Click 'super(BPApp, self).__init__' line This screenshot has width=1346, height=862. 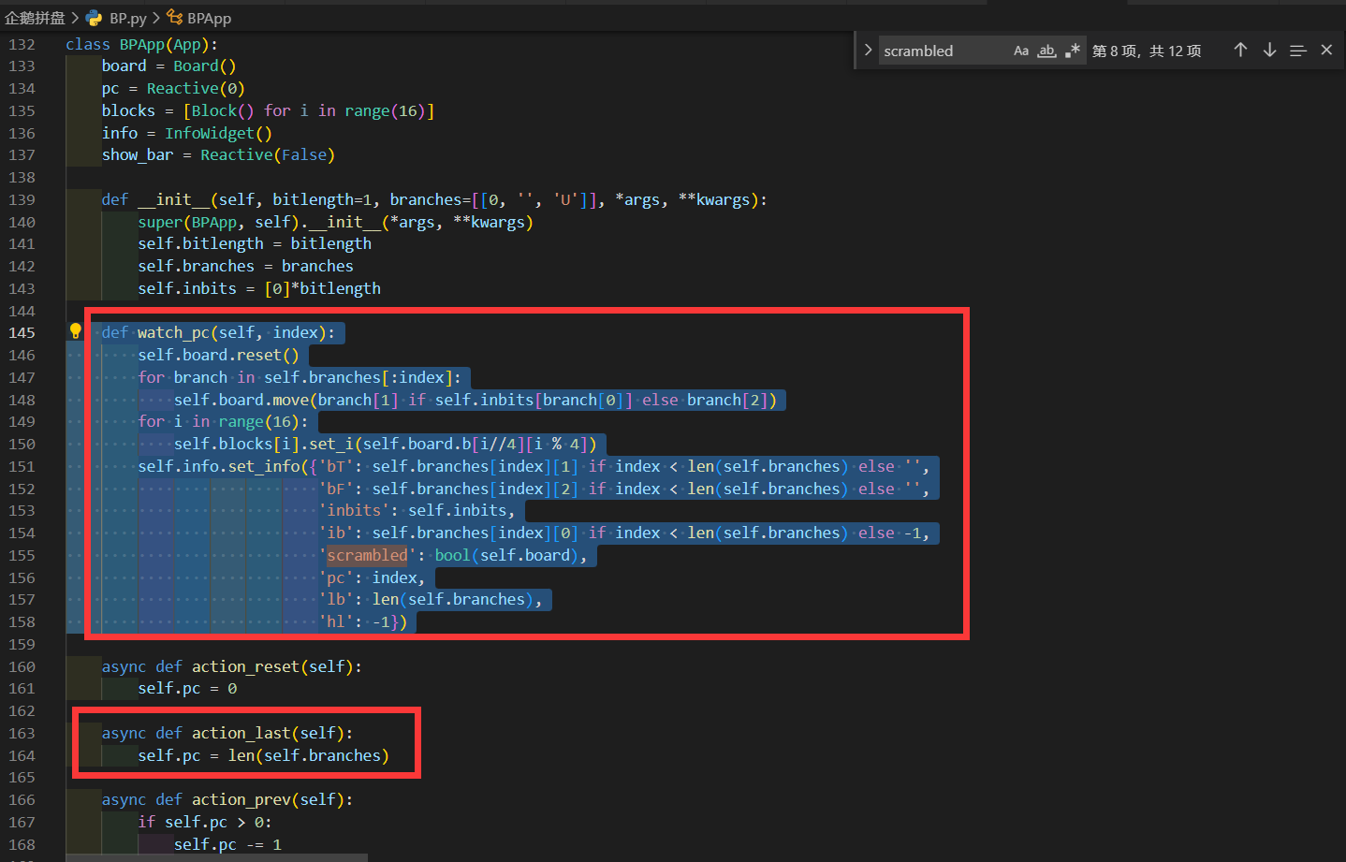(335, 222)
